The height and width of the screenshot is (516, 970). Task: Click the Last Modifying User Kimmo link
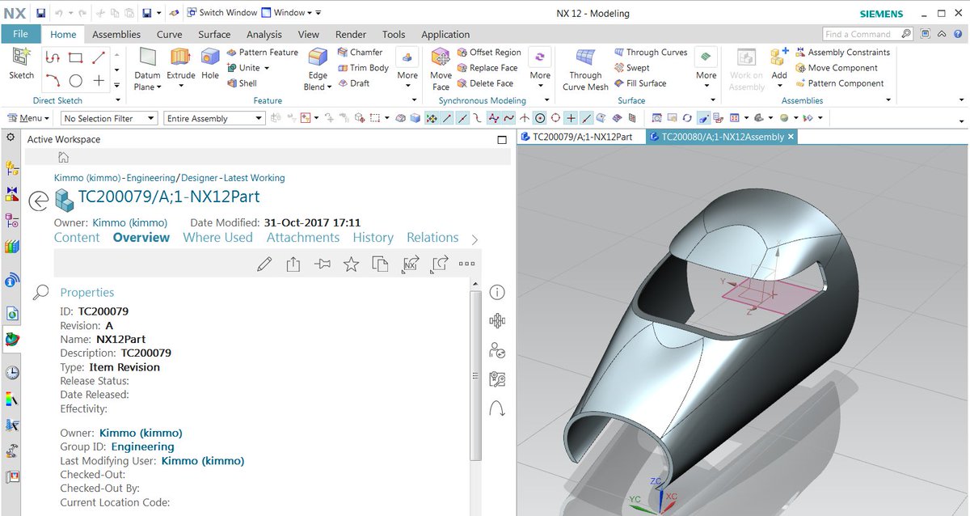coord(203,461)
